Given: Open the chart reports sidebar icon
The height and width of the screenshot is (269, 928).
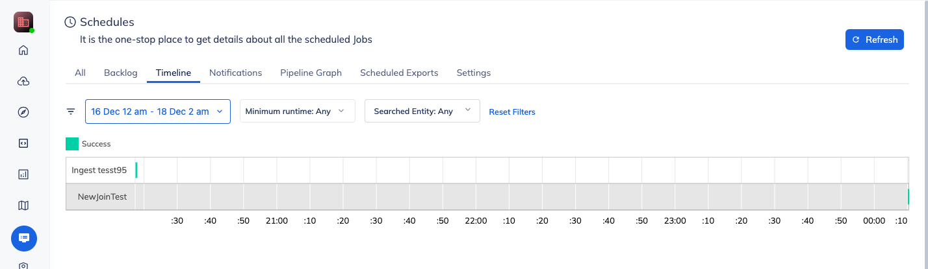Looking at the screenshot, I should pyautogui.click(x=23, y=174).
